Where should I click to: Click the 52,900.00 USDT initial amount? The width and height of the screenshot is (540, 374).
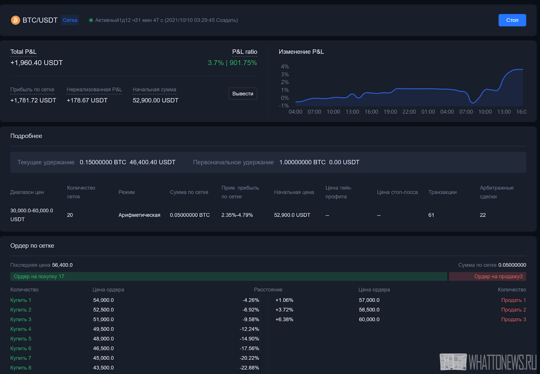click(x=156, y=100)
